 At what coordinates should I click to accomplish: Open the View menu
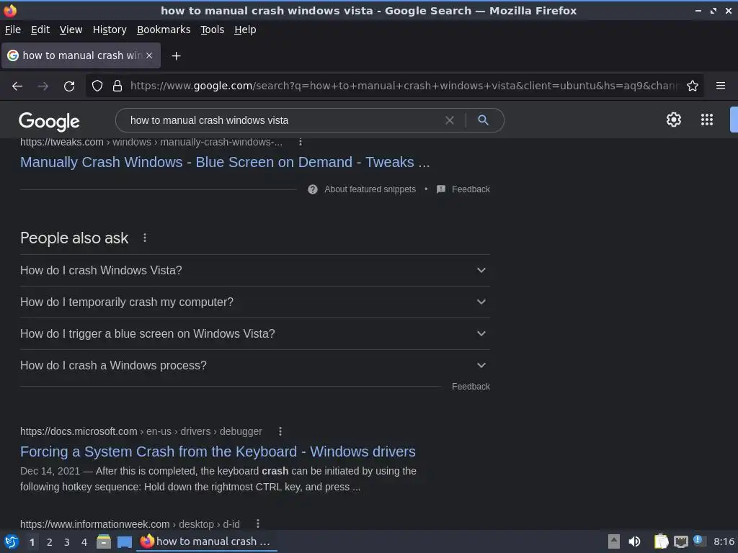coord(71,30)
